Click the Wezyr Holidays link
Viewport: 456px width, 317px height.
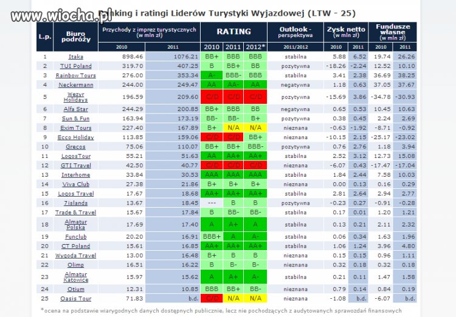(x=75, y=97)
